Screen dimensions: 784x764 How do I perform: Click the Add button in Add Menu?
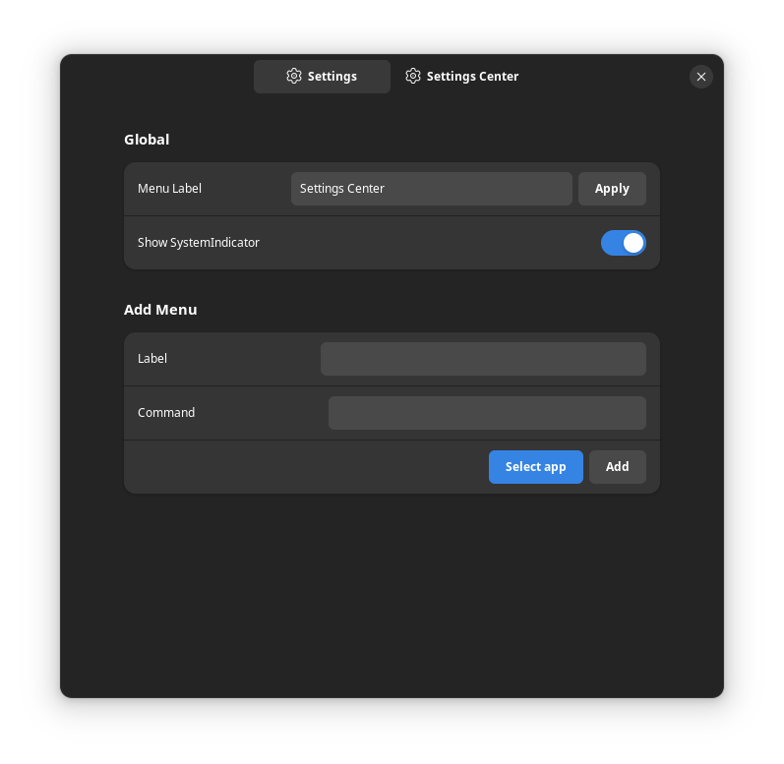[617, 467]
